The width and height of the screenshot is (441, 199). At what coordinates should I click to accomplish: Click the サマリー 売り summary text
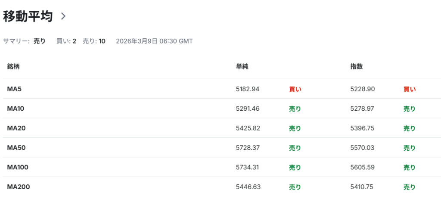39,41
